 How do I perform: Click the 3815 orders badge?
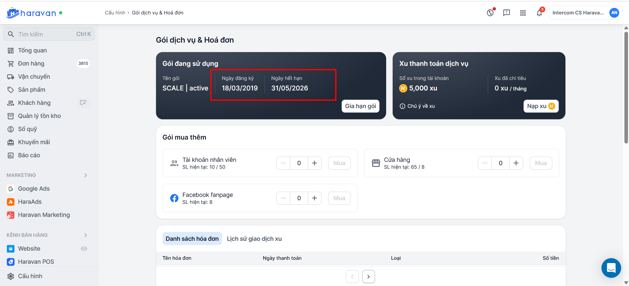(83, 64)
